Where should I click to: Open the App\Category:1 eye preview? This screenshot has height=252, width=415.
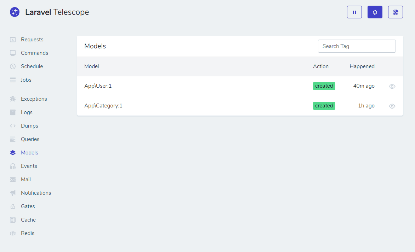[392, 106]
